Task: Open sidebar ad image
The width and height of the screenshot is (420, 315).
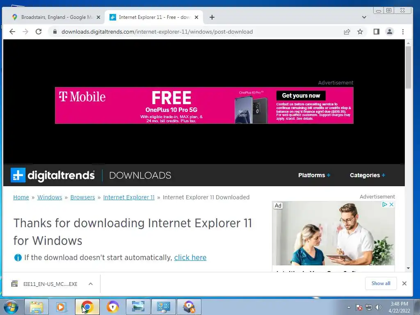Action: [x=333, y=233]
